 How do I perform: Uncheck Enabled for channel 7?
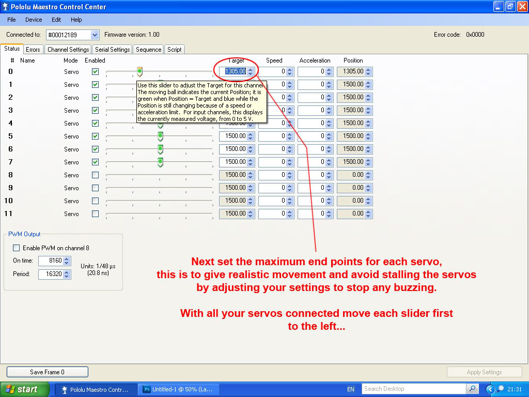coord(96,162)
